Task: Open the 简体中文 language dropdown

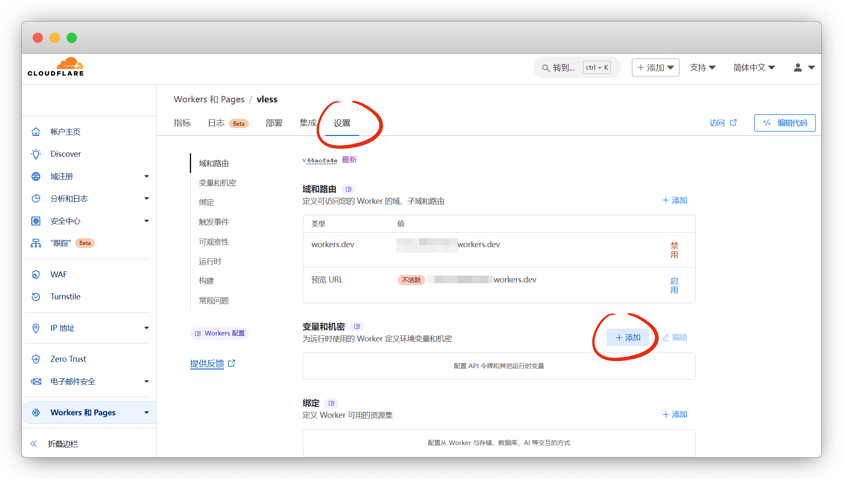Action: [x=754, y=68]
